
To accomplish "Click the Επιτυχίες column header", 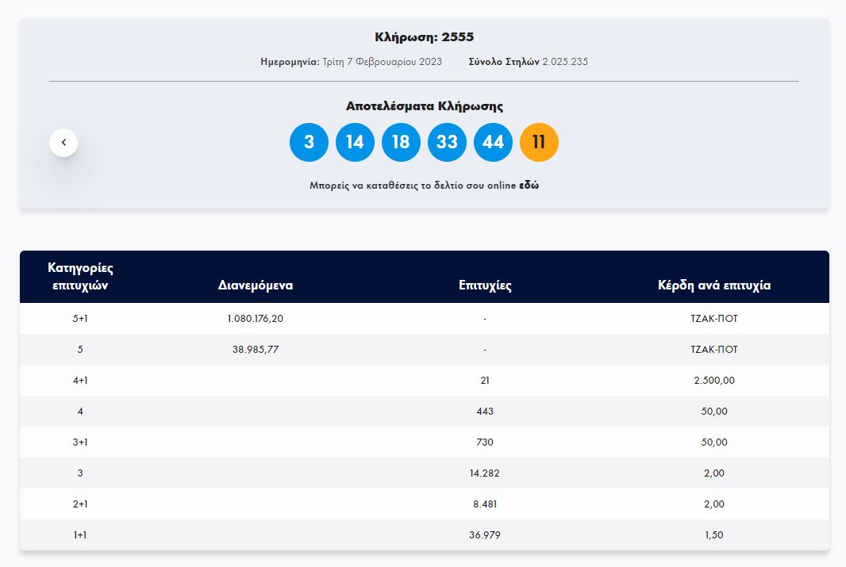I will [x=484, y=285].
